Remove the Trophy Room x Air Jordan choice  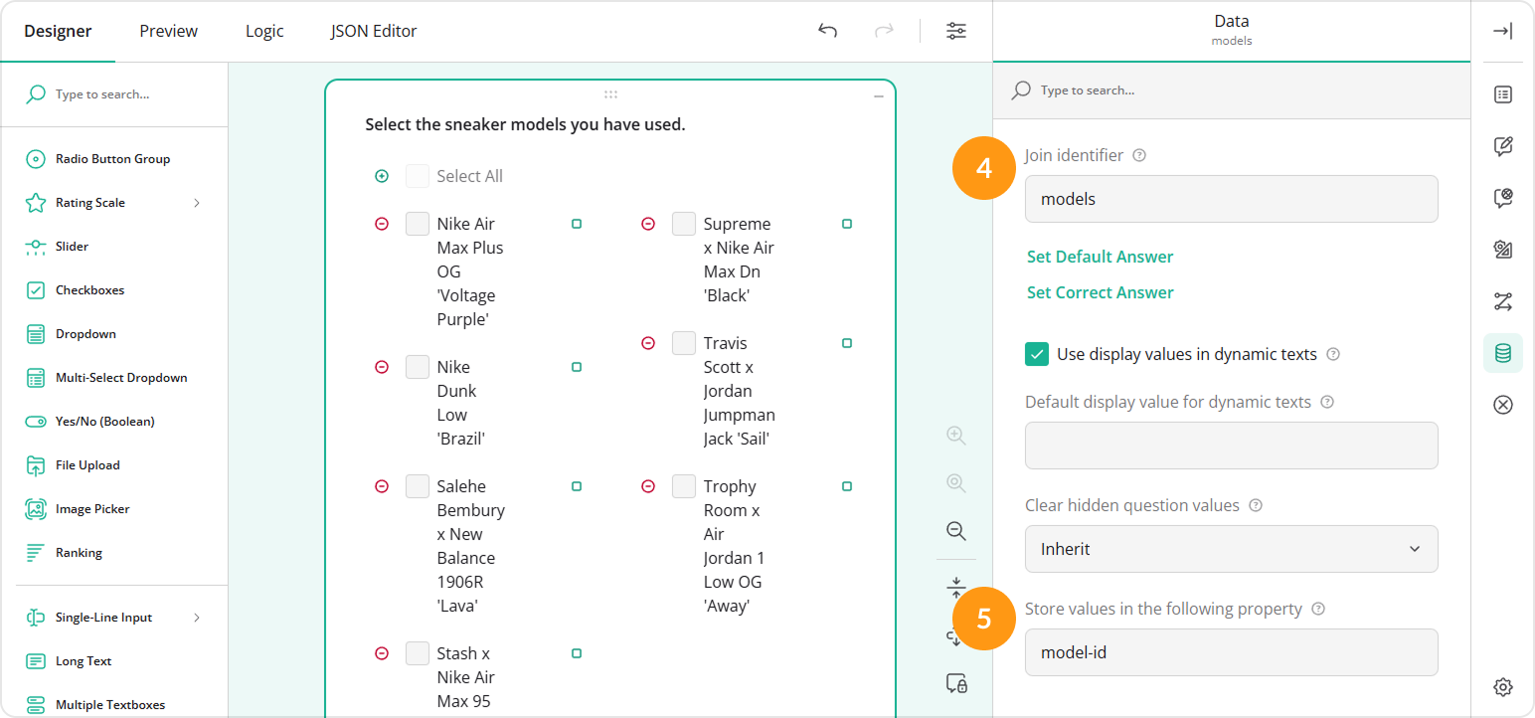pos(648,486)
